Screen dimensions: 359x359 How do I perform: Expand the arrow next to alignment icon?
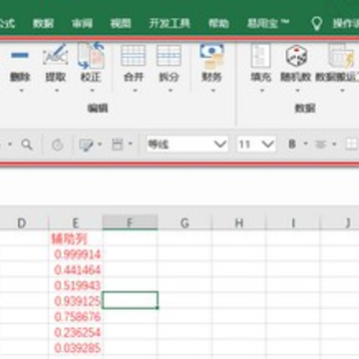coord(334,145)
